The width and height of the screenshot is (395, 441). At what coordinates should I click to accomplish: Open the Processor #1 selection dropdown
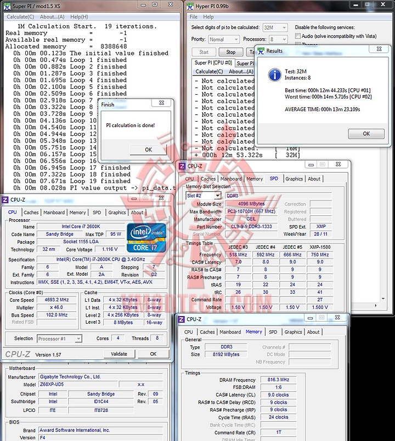point(59,339)
